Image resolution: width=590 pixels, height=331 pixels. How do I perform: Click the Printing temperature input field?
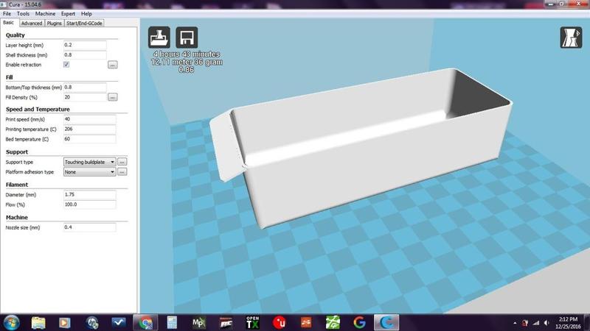coord(89,129)
